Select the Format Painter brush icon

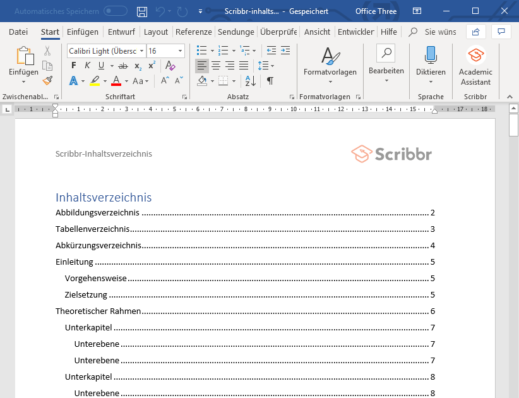[47, 80]
